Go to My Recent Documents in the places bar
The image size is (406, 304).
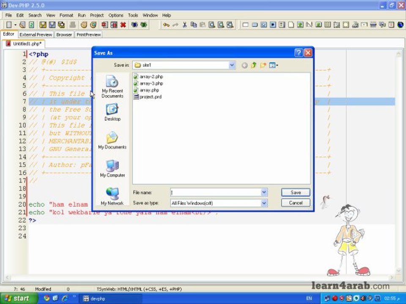(112, 87)
